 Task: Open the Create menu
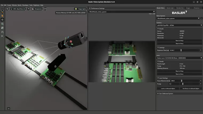click(9, 5)
